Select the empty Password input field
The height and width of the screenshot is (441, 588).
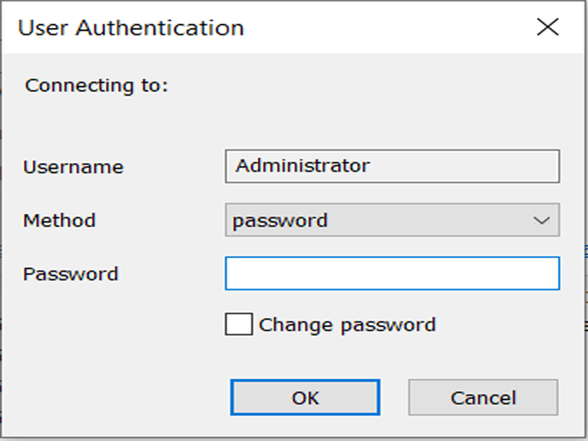pos(392,273)
